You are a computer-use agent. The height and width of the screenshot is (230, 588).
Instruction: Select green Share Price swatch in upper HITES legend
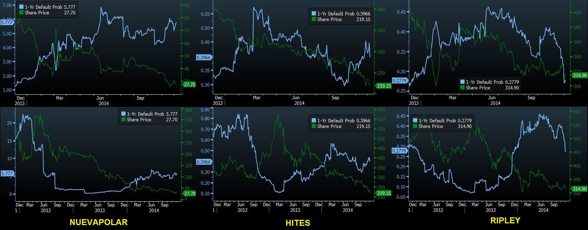click(x=314, y=19)
